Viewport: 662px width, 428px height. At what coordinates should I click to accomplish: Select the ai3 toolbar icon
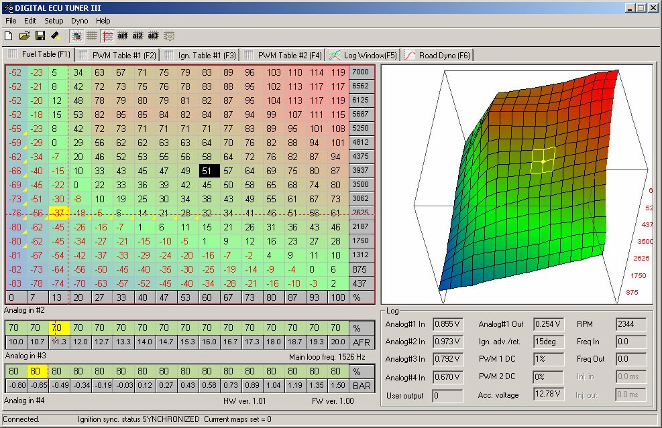[153, 35]
